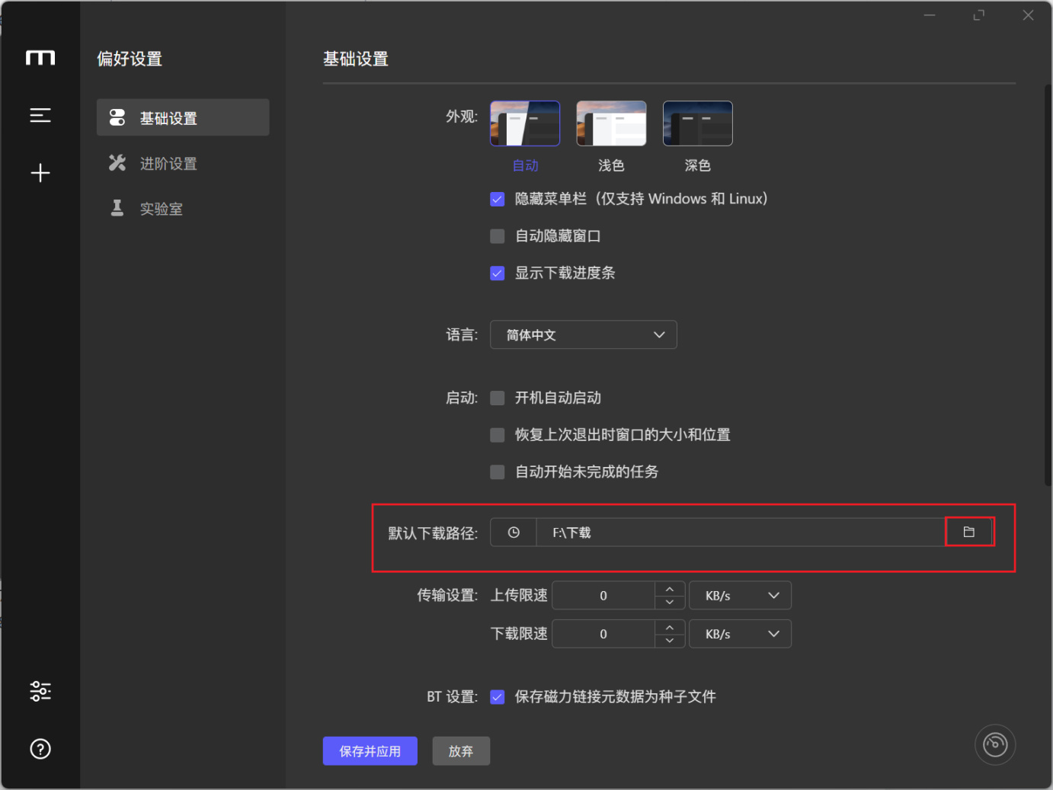Click the speedometer icon at bottom right

point(995,744)
